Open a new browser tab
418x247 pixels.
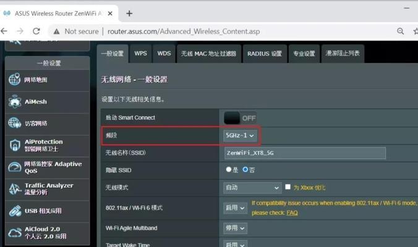[129, 14]
